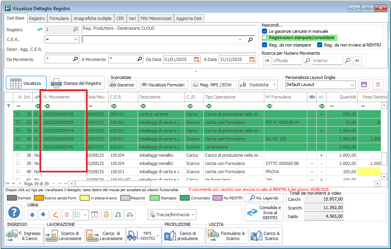391x249 pixels.
Task: Click 'Consolida e Invia al RENTRI' button
Action: 264,213
